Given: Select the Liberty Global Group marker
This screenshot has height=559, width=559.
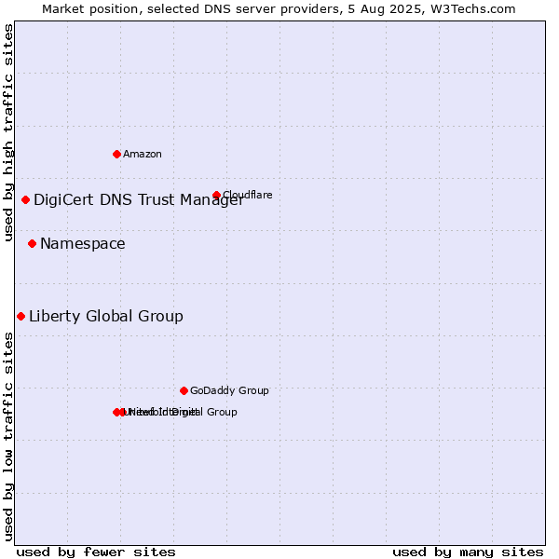Looking at the screenshot, I should (21, 317).
